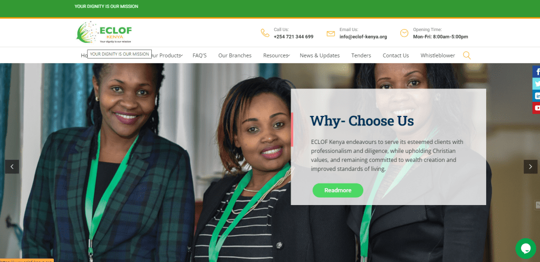Open the Twitter social sidebar icon
The image size is (540, 262).
pos(536,84)
